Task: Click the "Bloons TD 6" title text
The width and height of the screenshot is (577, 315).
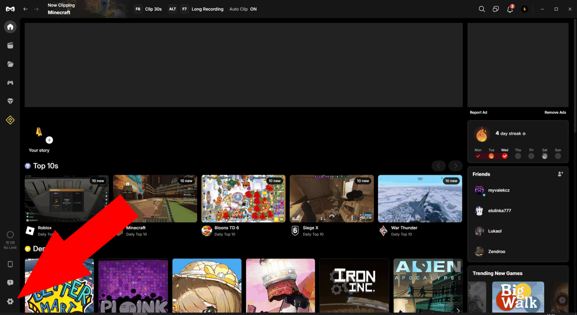Action: 227,228
